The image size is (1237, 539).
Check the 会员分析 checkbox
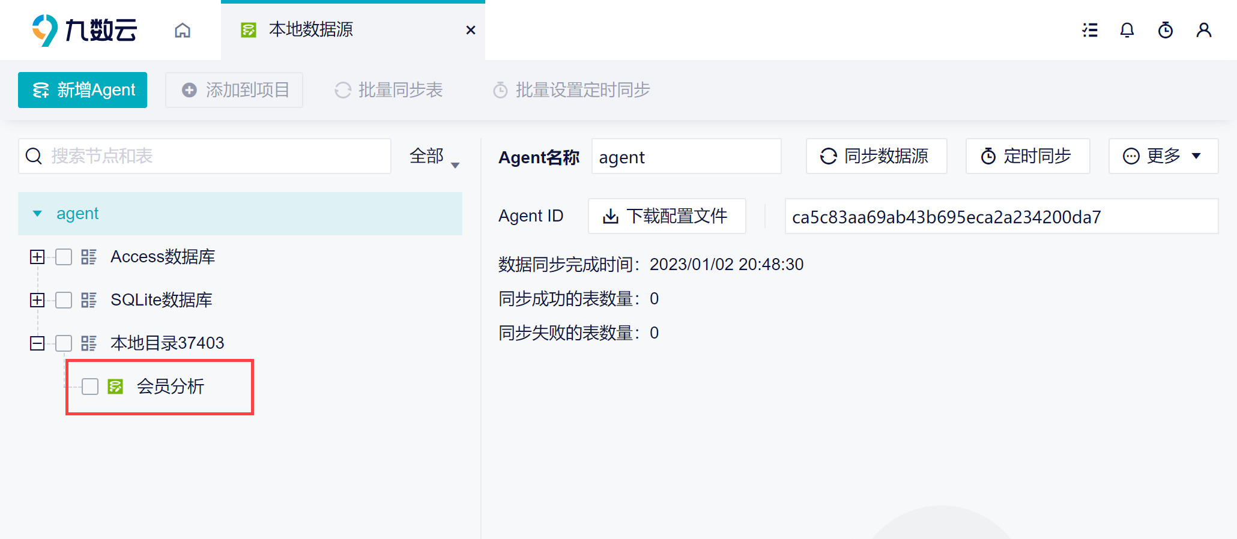[90, 387]
